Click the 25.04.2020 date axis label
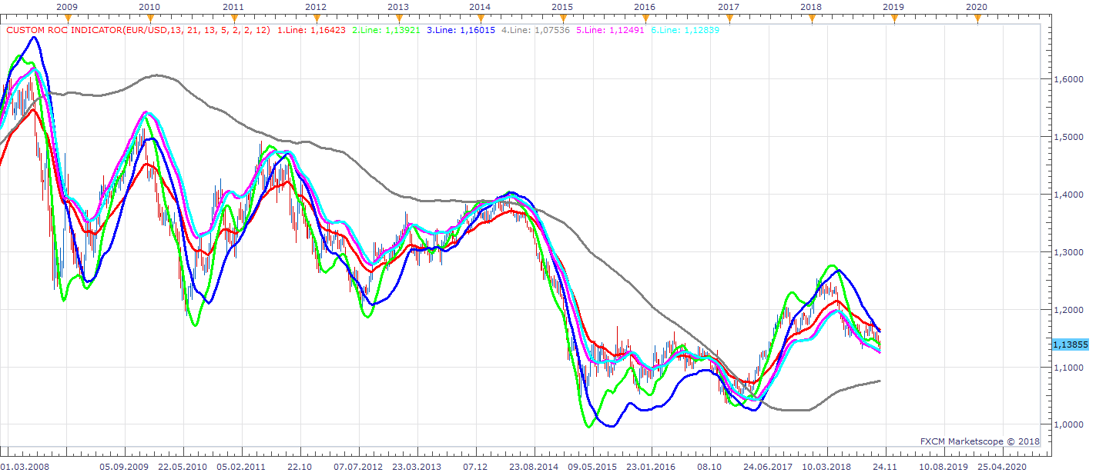 click(x=1001, y=466)
